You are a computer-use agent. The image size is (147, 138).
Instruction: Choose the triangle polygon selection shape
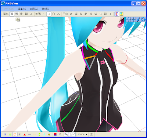coord(58,14)
